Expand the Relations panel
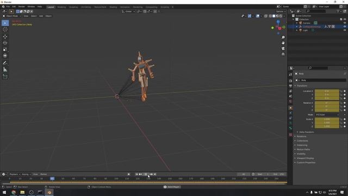Image resolution: width=348 pixels, height=196 pixels. [301, 137]
